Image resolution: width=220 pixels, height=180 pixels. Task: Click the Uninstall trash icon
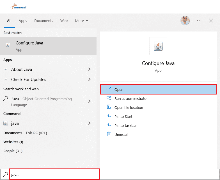pos(109,134)
